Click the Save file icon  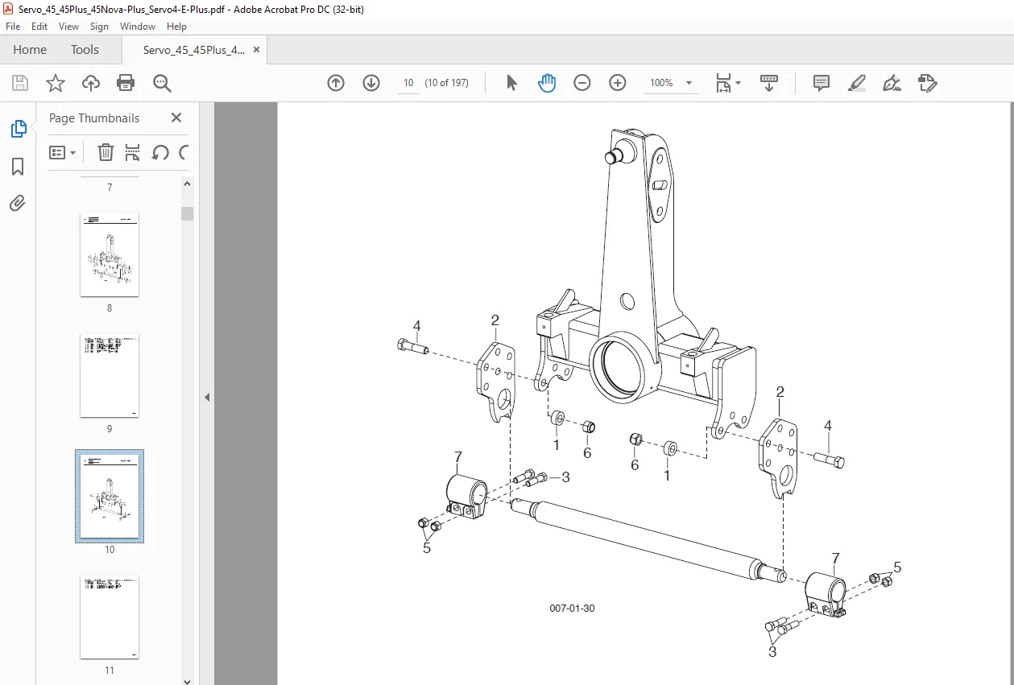pyautogui.click(x=20, y=83)
